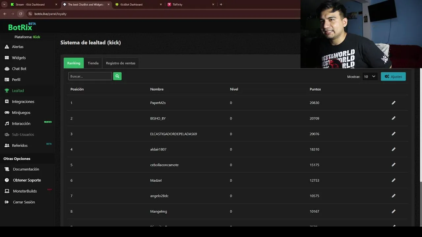The image size is (422, 237).
Task: Open a new browser tab
Action: tap(221, 5)
